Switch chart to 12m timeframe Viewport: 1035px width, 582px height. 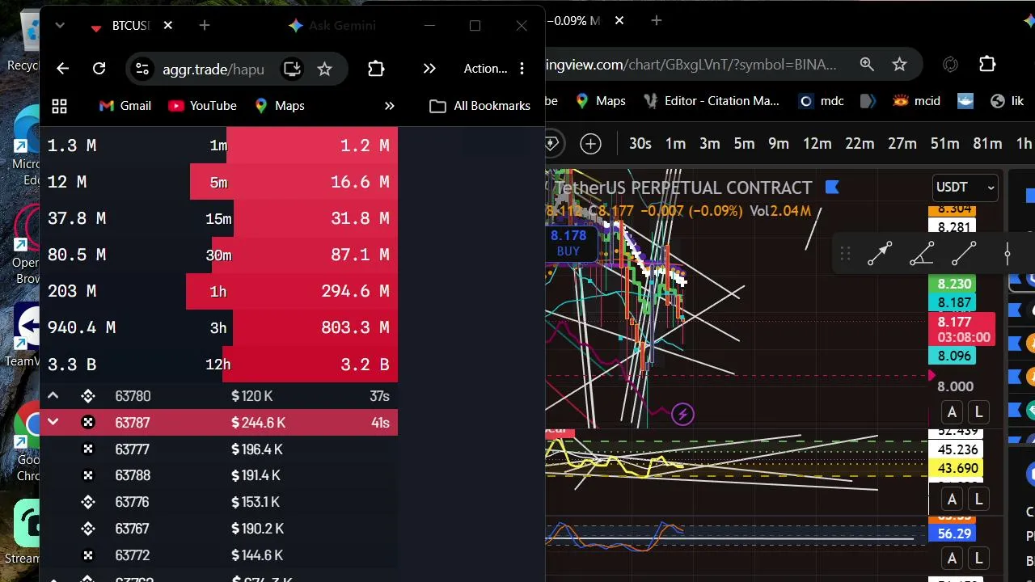click(x=817, y=144)
